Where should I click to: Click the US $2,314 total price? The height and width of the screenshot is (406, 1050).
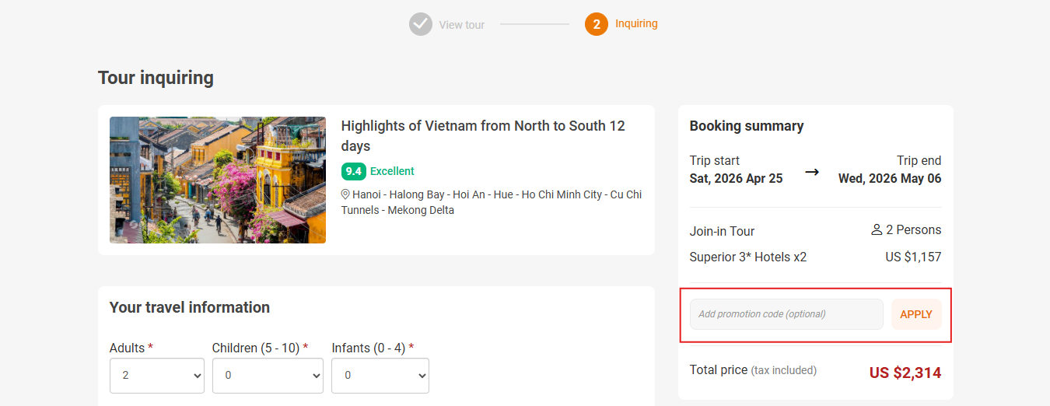[905, 373]
